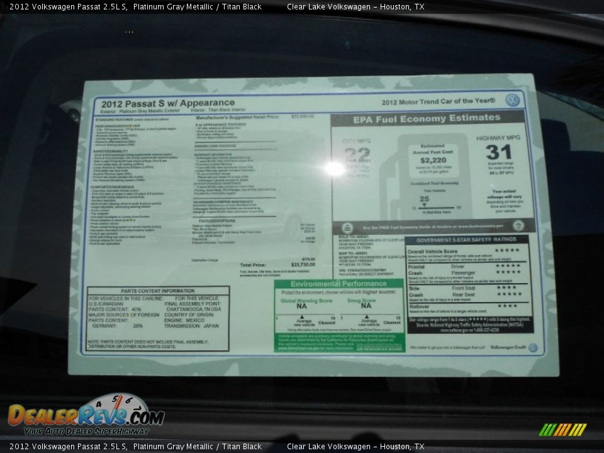Click the 'PARTS CONTENT INFORMATION' heading

(x=158, y=291)
